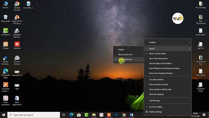The image size is (209, 118).
Task: Open the notification center icon
Action: [204, 115]
